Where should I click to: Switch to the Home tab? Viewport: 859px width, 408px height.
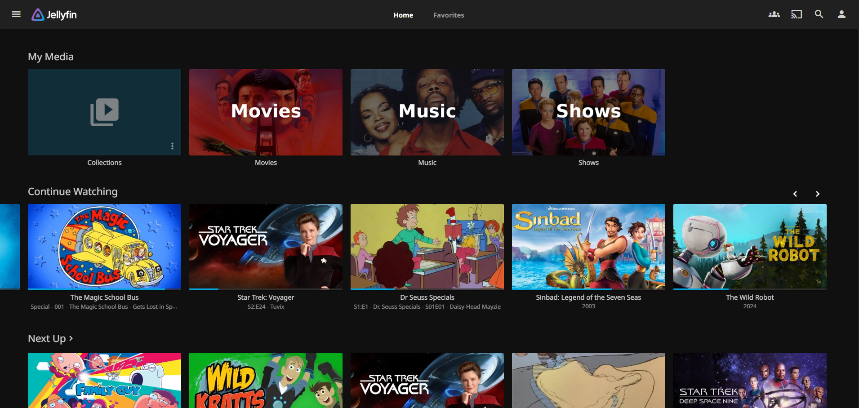(x=403, y=15)
